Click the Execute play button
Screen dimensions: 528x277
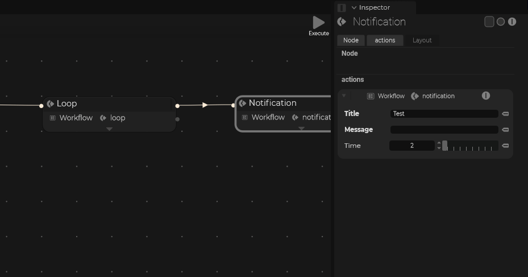[318, 23]
